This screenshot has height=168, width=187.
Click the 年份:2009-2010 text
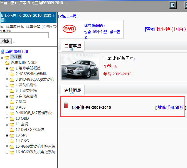coord(117,74)
